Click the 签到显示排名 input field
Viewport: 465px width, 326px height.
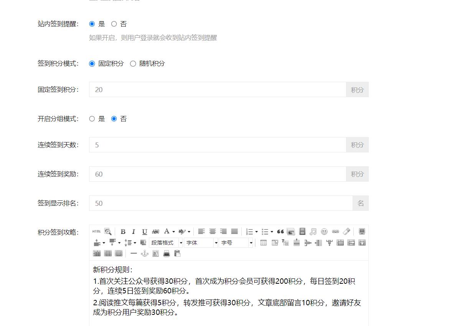tap(221, 203)
